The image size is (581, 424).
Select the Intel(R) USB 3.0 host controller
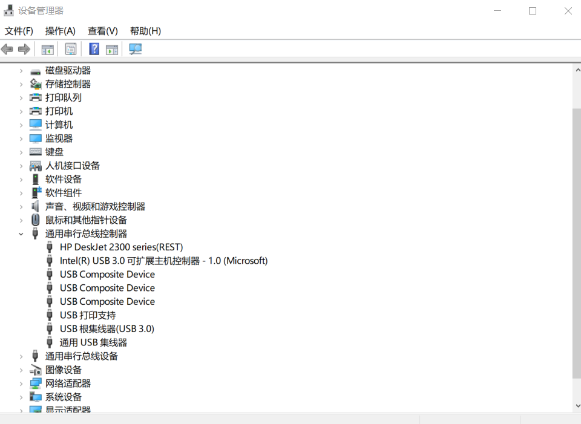[163, 261]
